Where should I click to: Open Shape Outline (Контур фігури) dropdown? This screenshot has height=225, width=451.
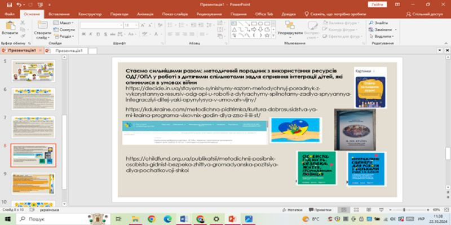[x=341, y=30]
